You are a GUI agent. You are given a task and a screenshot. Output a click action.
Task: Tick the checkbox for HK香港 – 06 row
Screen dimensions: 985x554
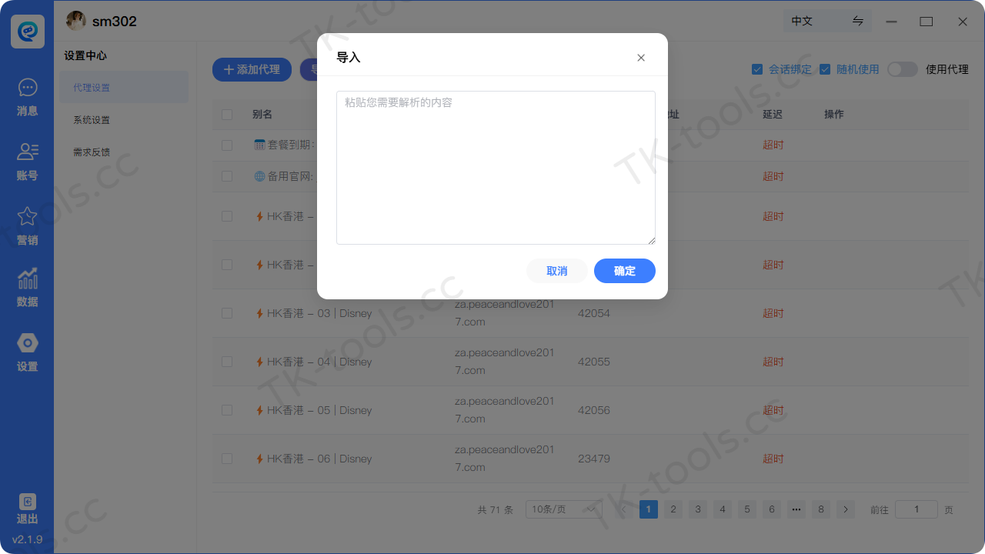click(227, 459)
